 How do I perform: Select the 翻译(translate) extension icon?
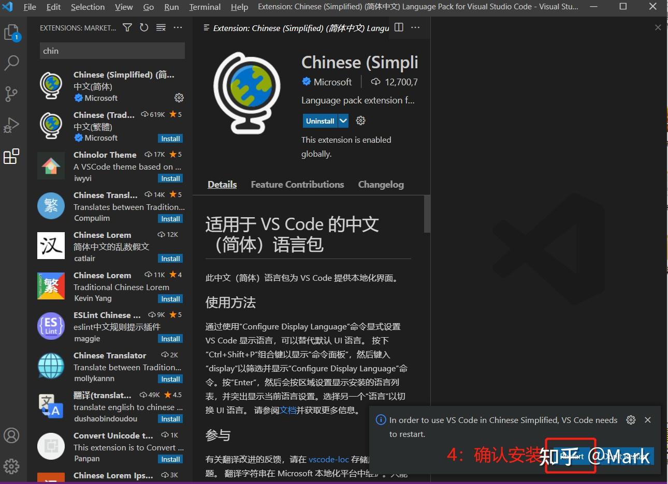51,406
